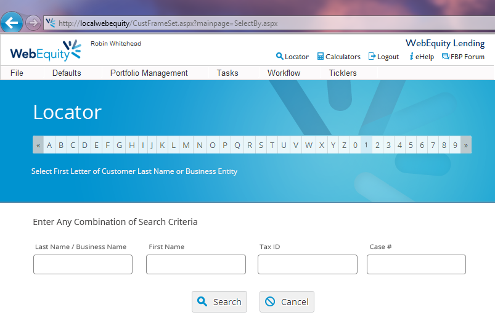Image resolution: width=495 pixels, height=331 pixels.
Task: Click the Search button
Action: tap(219, 302)
